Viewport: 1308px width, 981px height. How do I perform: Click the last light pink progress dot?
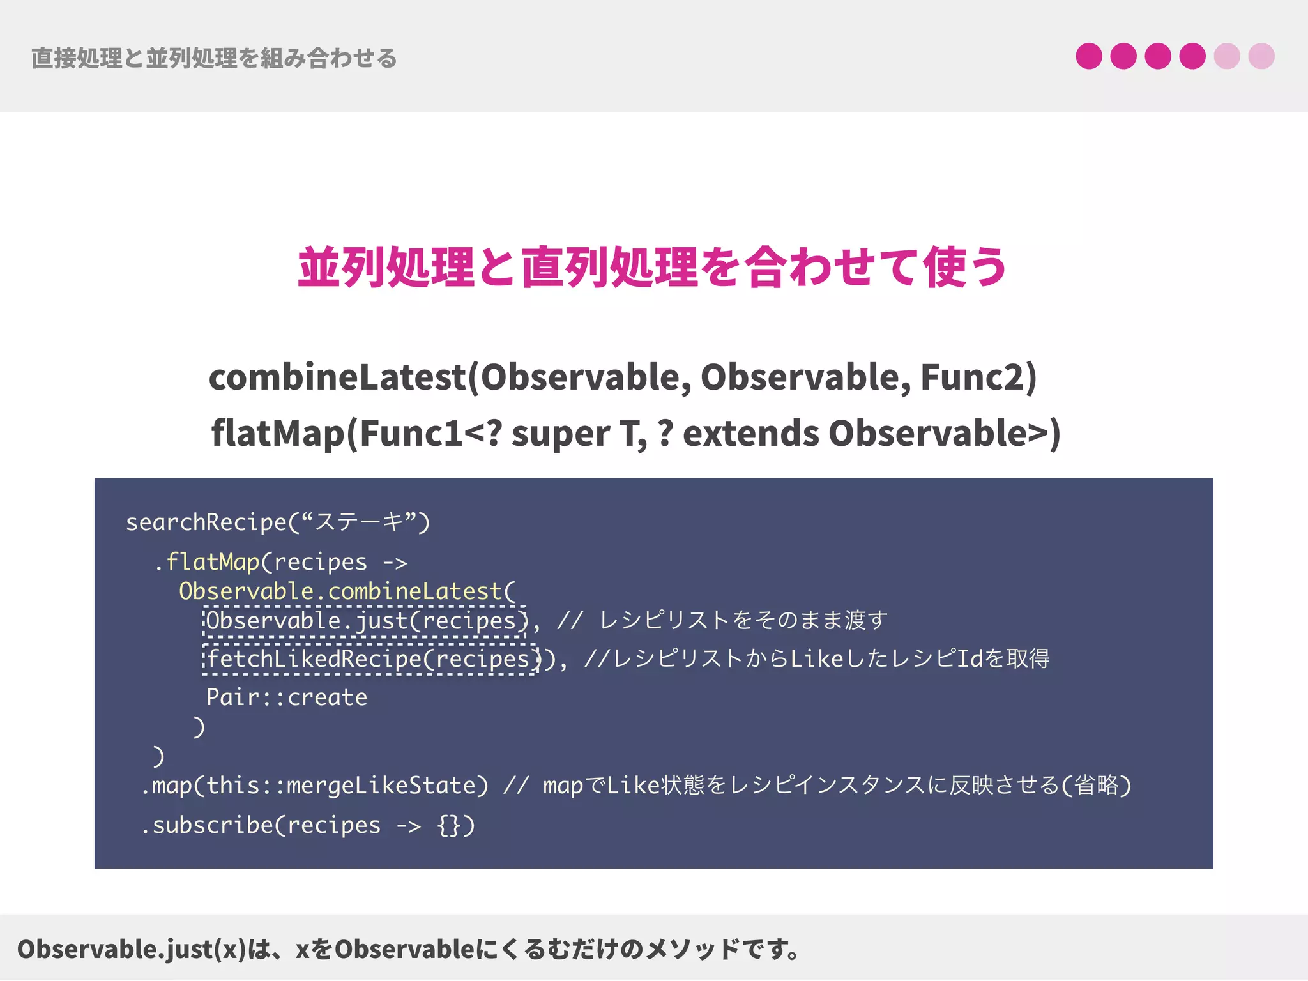[1261, 56]
